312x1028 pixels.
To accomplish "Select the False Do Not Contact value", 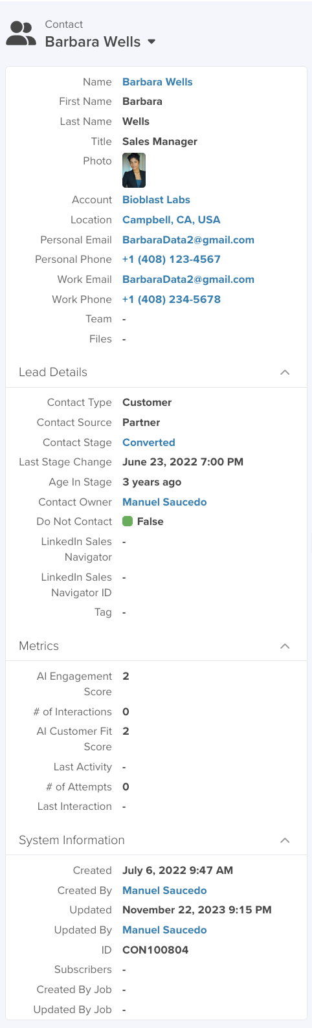I will click(x=150, y=522).
